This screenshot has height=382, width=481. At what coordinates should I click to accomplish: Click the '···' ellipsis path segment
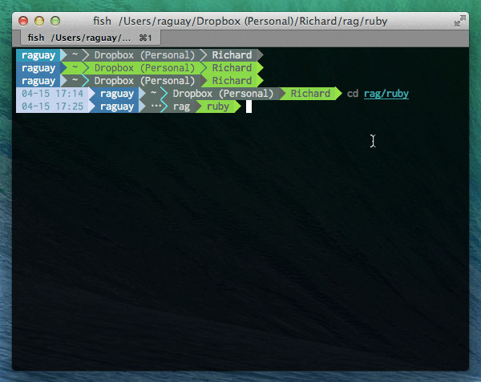(156, 107)
